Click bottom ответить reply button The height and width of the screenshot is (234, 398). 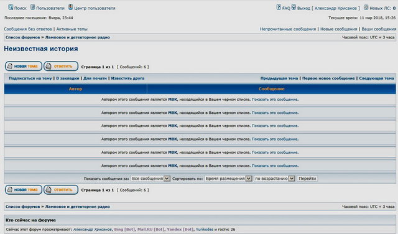[x=61, y=190]
